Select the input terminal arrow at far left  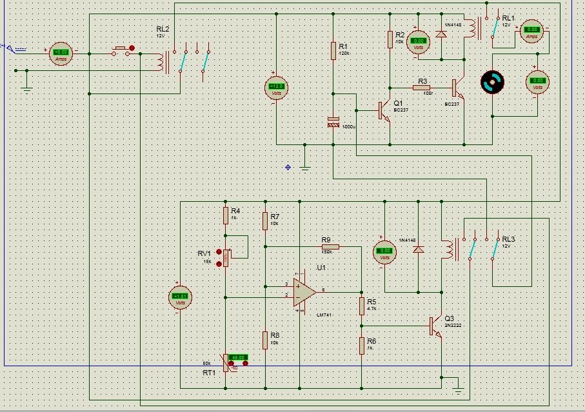tap(11, 49)
